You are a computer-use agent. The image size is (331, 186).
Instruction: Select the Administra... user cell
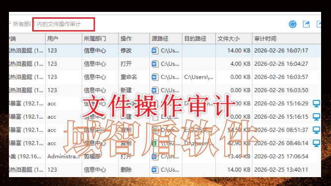[64, 156]
